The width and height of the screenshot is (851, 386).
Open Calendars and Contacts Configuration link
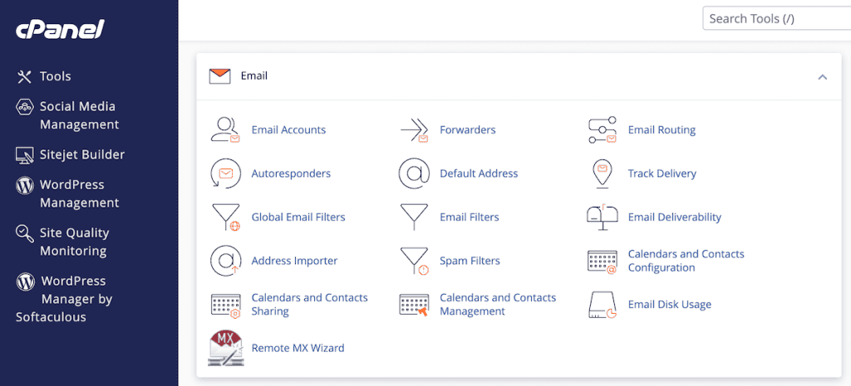[x=686, y=261]
